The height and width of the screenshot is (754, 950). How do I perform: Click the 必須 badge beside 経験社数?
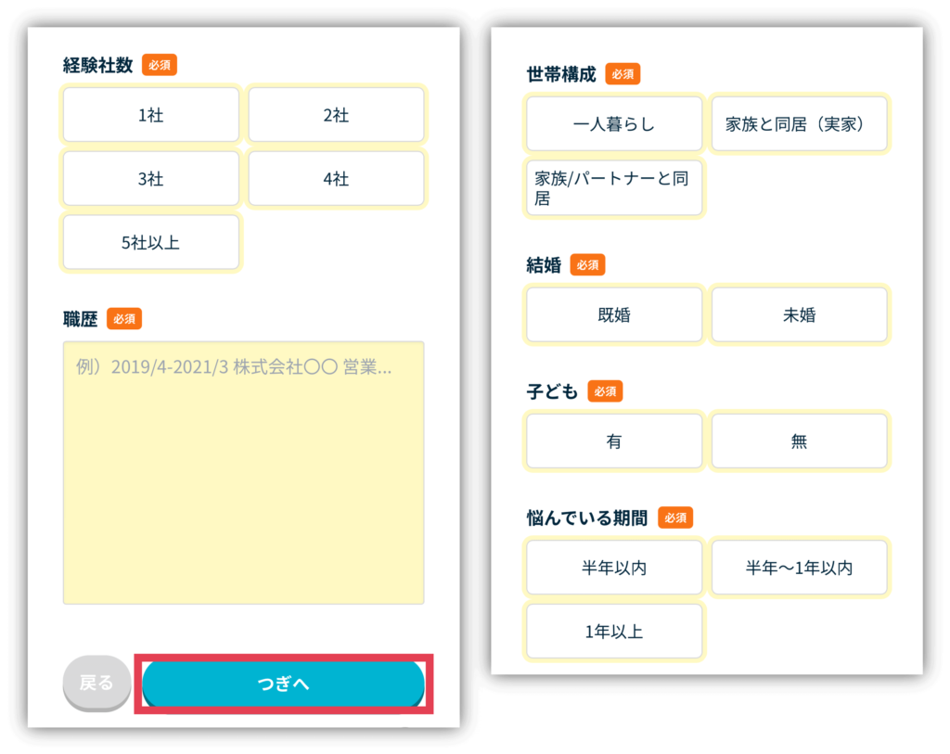click(160, 65)
